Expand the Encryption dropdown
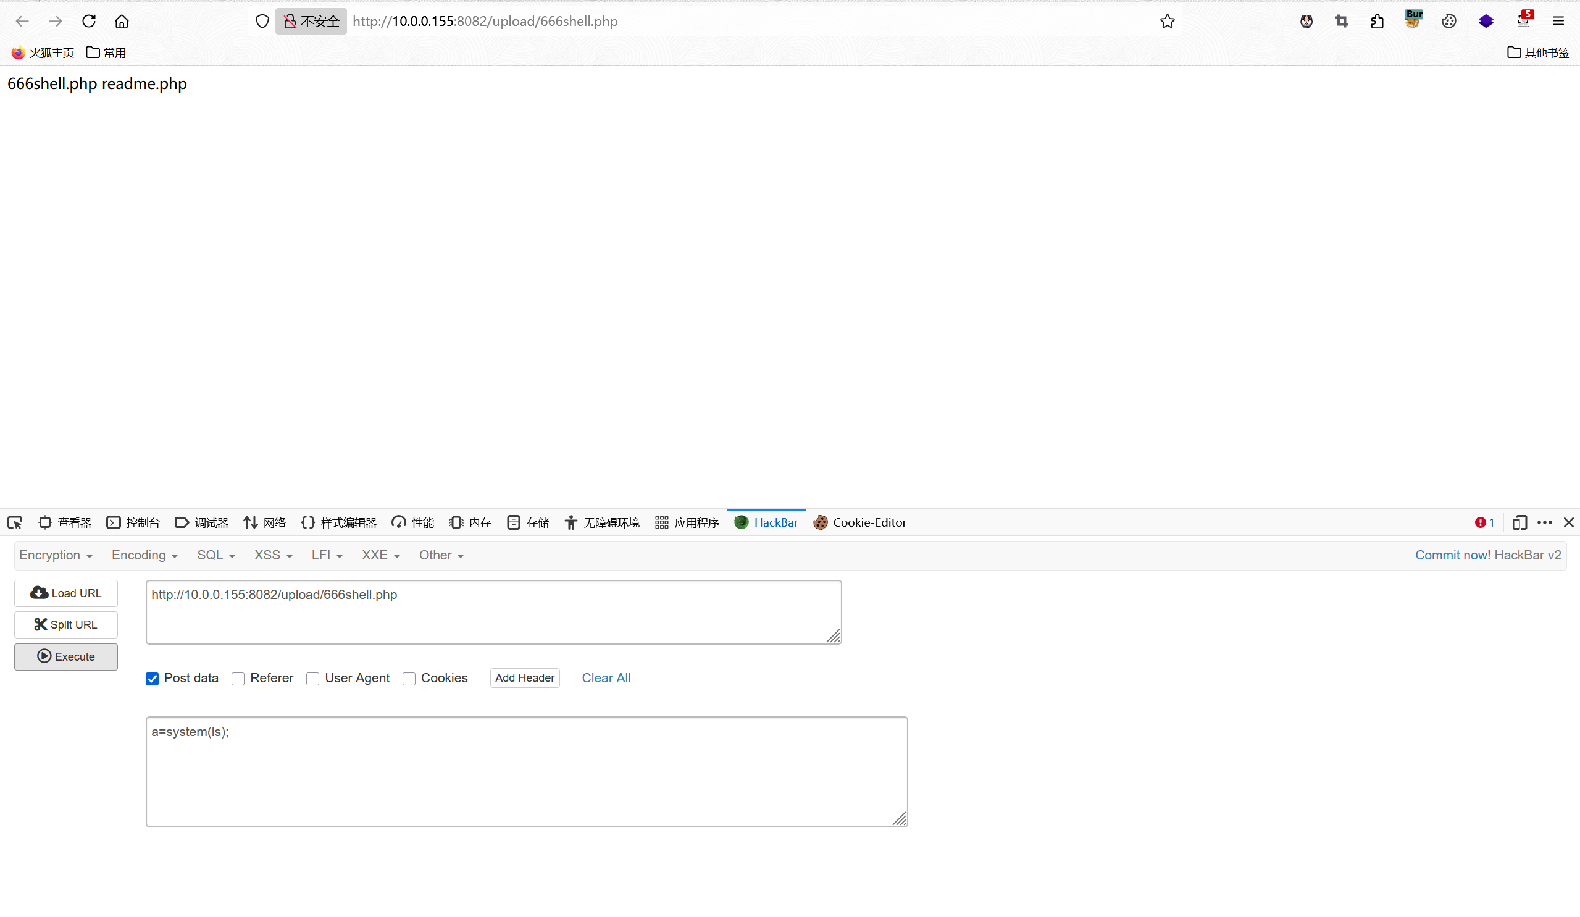This screenshot has height=917, width=1580. click(x=56, y=555)
